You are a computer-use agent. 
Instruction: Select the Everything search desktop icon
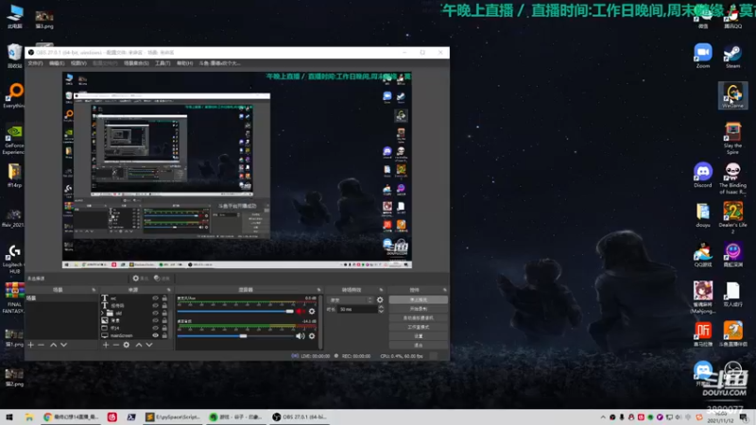click(x=13, y=96)
